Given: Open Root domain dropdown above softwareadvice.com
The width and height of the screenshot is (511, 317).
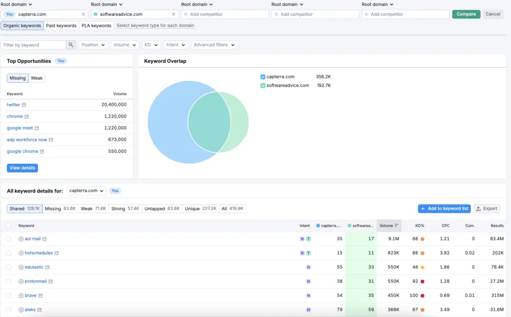Looking at the screenshot, I should coord(107,4).
